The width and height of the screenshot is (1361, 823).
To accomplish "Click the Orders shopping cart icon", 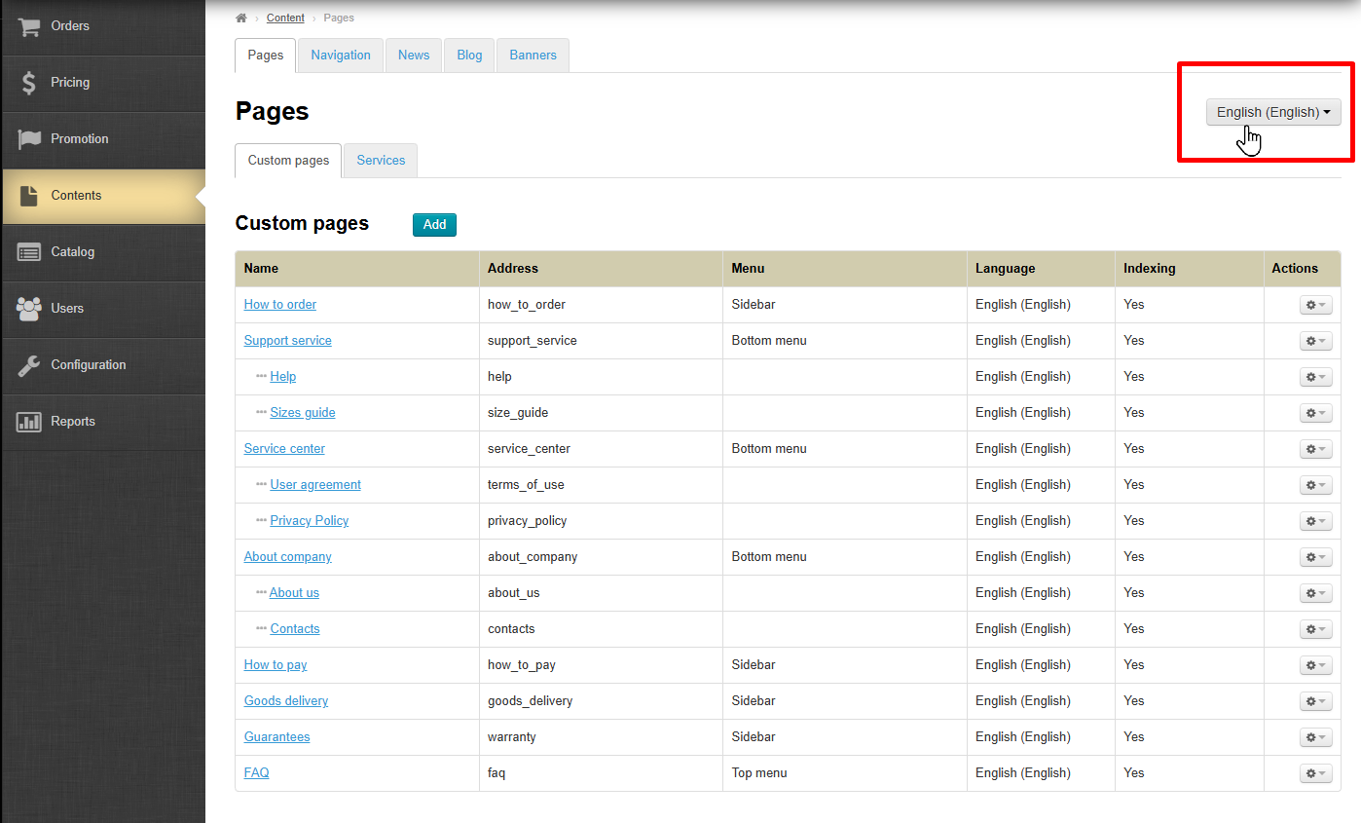I will [29, 26].
